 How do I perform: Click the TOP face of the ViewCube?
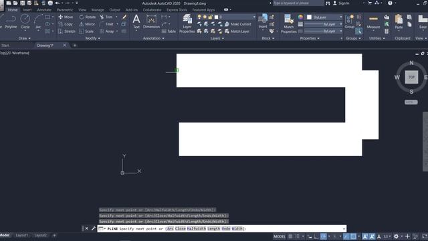[411, 77]
